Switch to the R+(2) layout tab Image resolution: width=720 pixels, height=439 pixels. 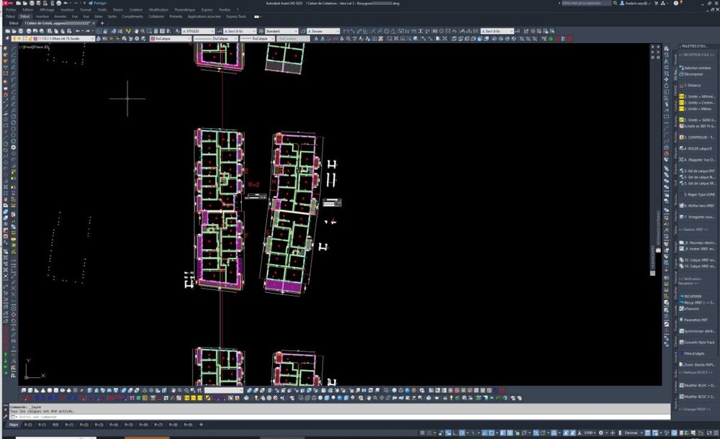(x=84, y=425)
